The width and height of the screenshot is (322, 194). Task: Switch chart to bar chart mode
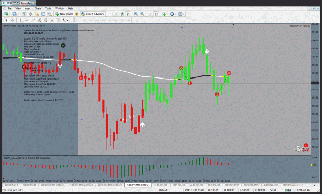pos(116,14)
